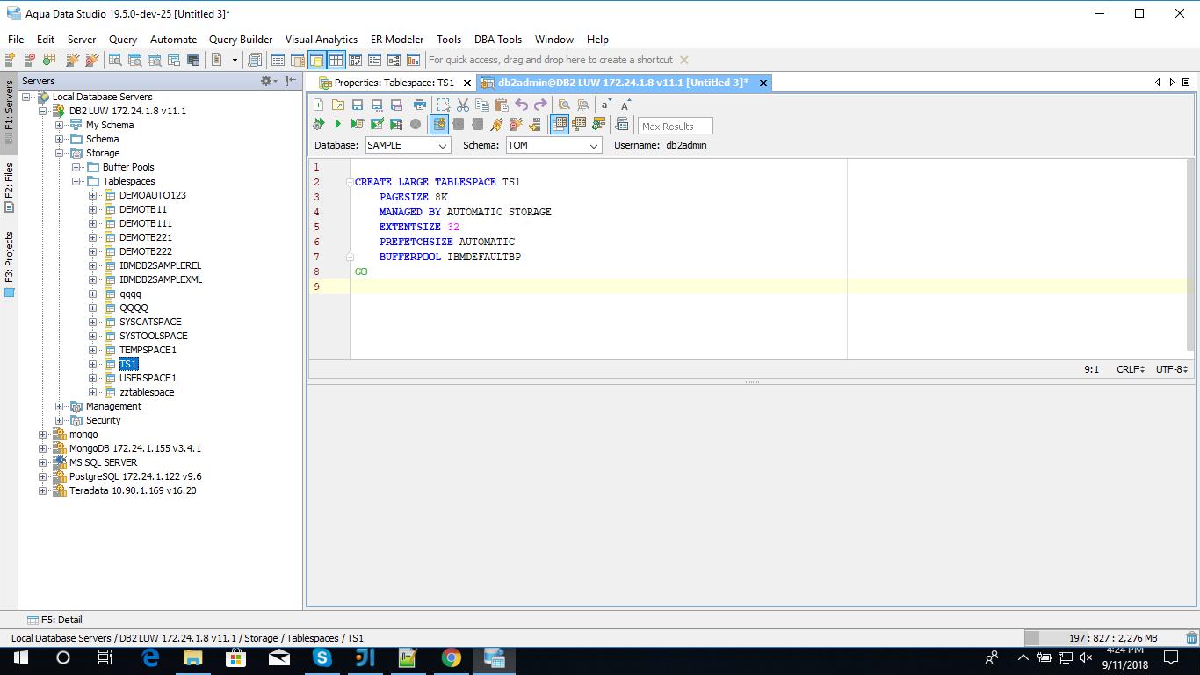This screenshot has height=675, width=1200.
Task: Dismiss the quick access shortcut hint
Action: 684,60
